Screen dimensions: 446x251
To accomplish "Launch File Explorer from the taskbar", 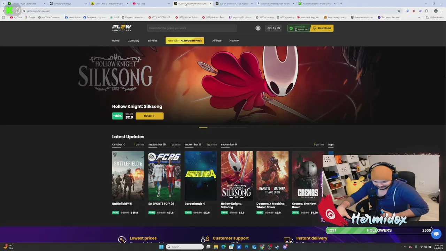I will click(216, 247).
